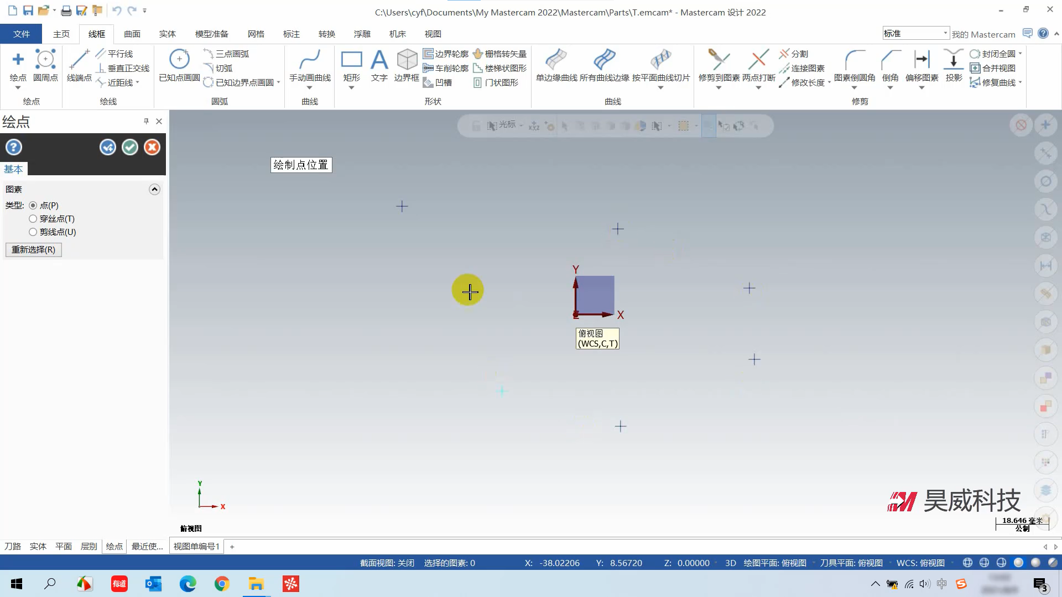1062x597 pixels.
Task: Click the red cancel icon in the panel
Action: 152,147
